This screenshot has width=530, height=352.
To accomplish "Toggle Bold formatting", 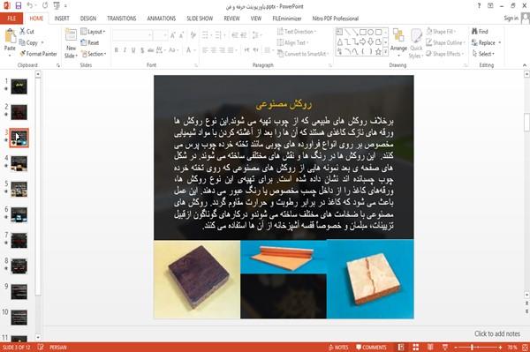I will (117, 50).
